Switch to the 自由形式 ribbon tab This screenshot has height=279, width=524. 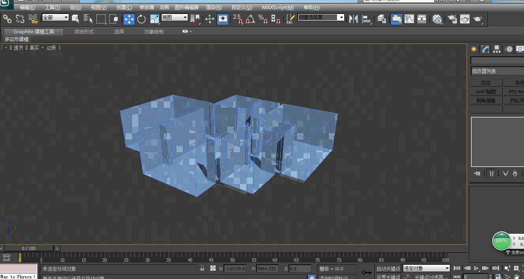84,32
